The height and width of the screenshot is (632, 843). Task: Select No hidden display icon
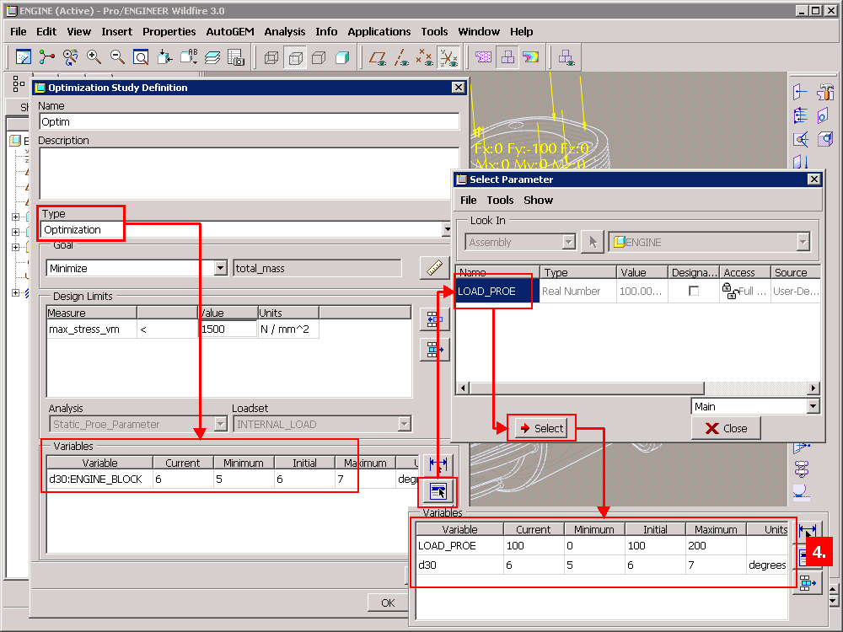click(319, 57)
